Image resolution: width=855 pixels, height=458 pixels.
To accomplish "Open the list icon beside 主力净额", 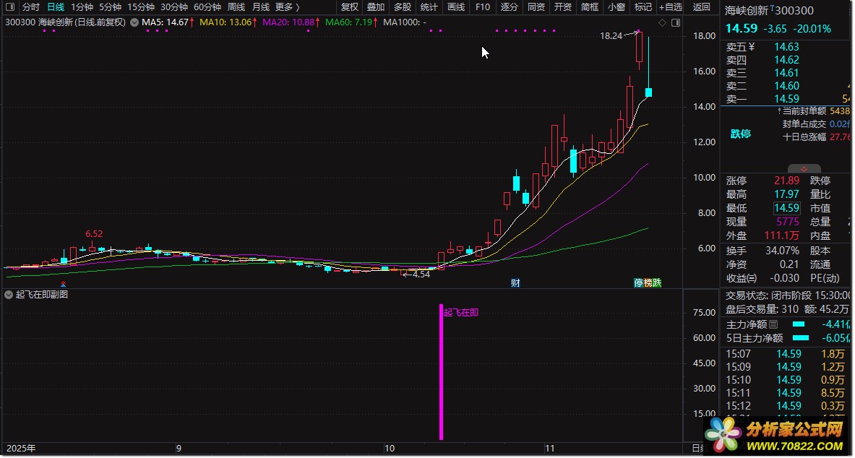I will (773, 324).
